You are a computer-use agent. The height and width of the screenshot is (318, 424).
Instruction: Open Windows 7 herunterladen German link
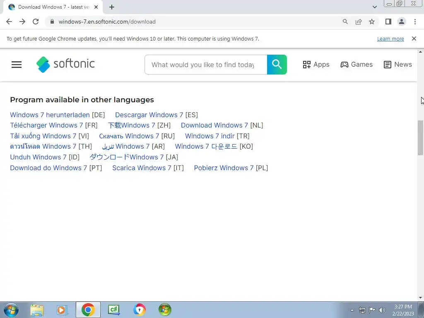tap(50, 115)
